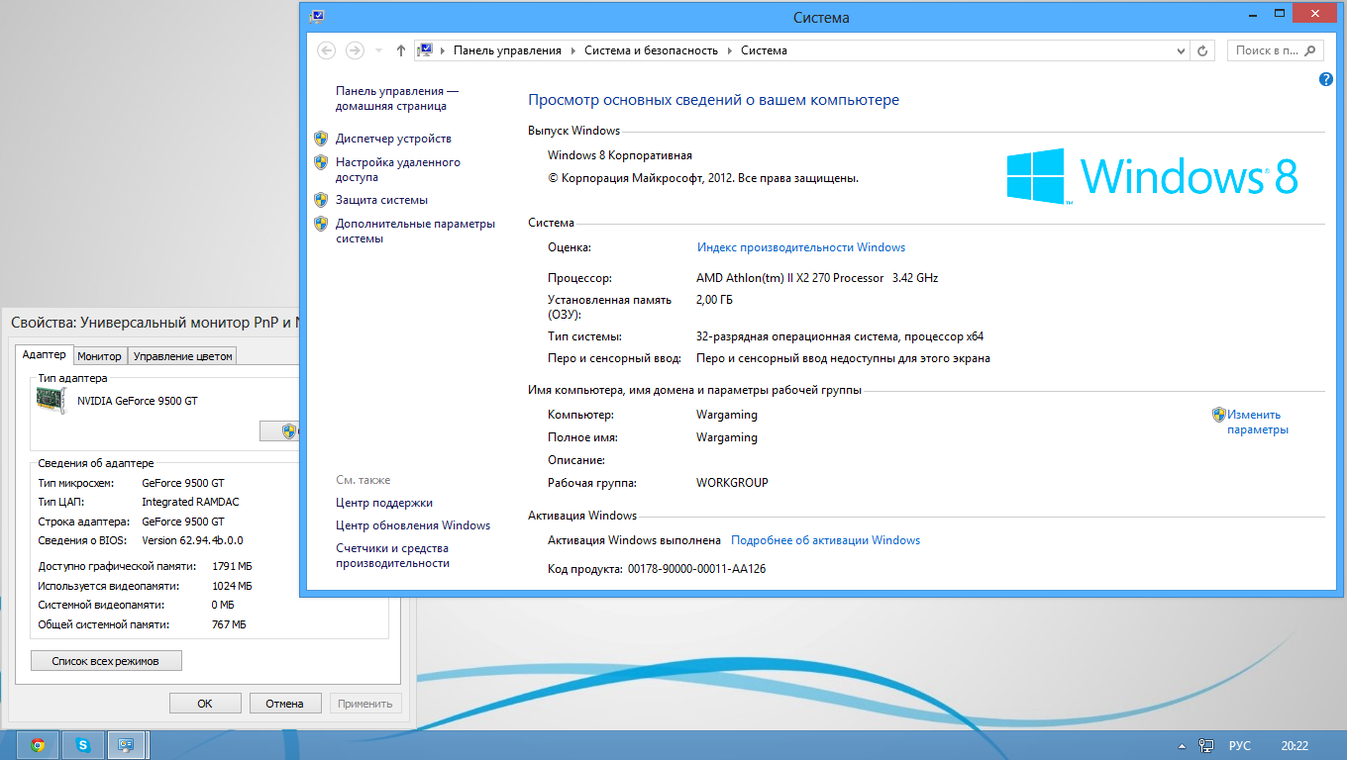Open Skype from the taskbar
The width and height of the screenshot is (1347, 760).
pyautogui.click(x=83, y=745)
